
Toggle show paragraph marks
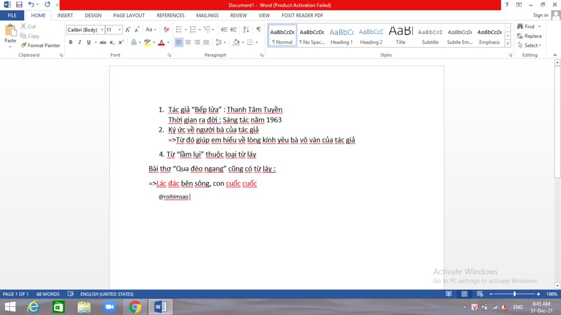click(259, 30)
